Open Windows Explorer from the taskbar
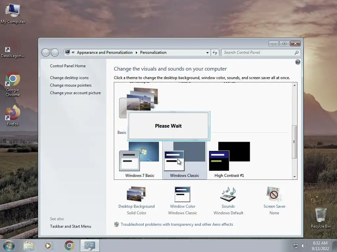This screenshot has height=252, width=337. pos(29,245)
